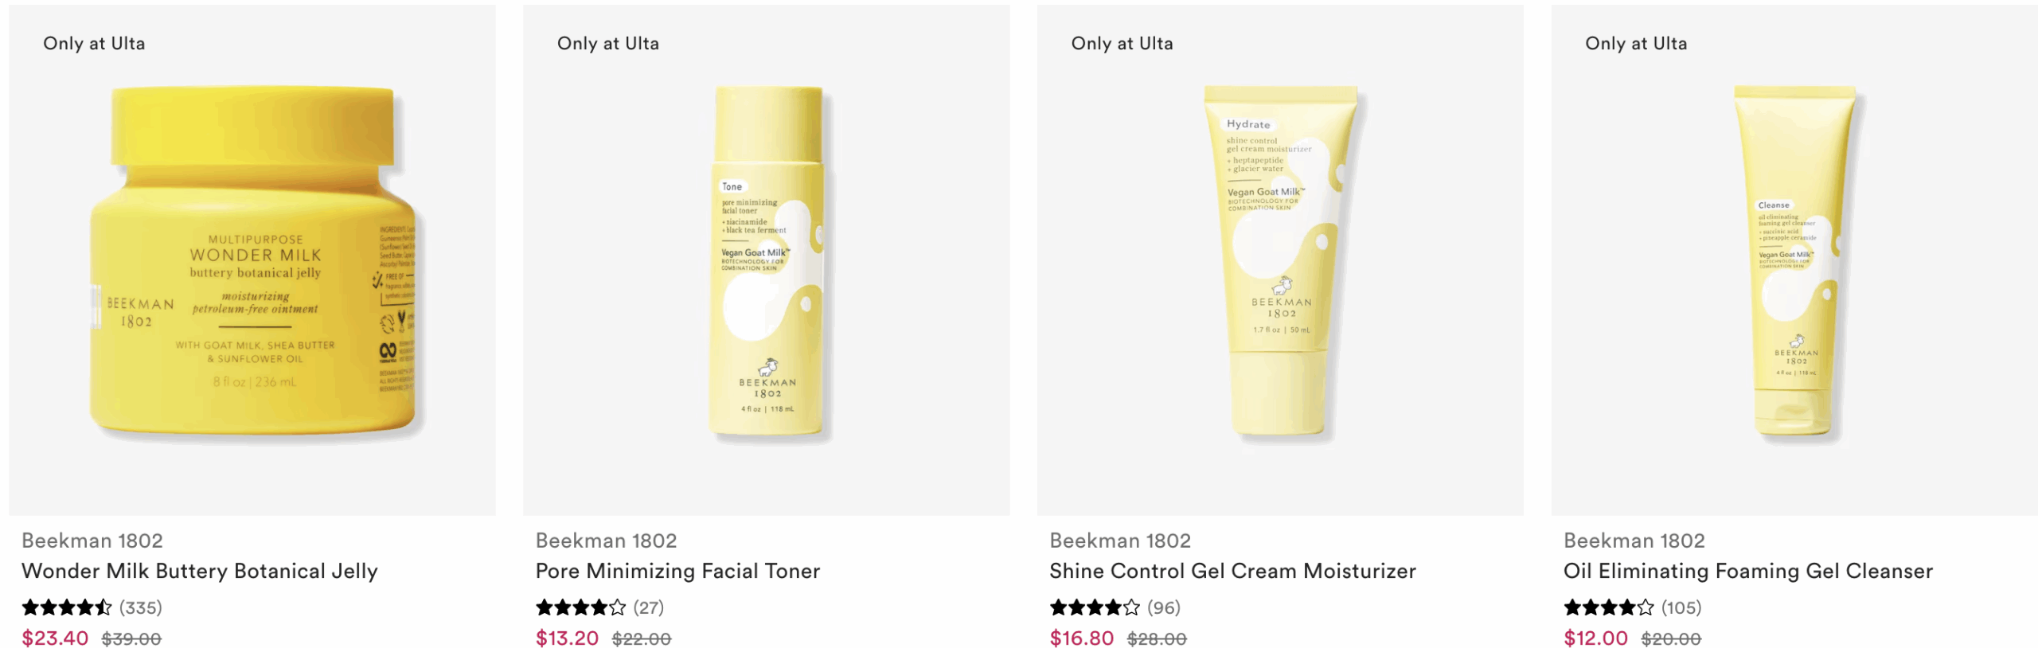Click Shine Control Gel Cream Moisturizer title

1232,571
